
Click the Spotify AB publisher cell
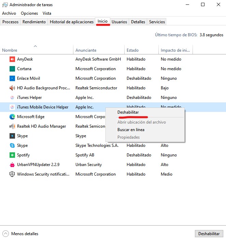(85, 155)
